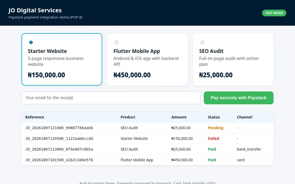Screen dimensions: 295x184
Task: Click SEO Audit product in Pending row
Action: pyautogui.click(x=129, y=128)
